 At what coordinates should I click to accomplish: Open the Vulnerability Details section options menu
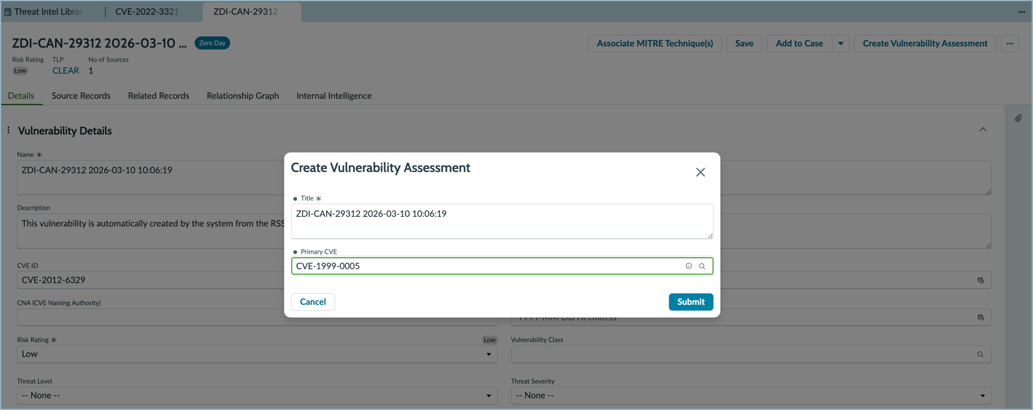click(8, 130)
